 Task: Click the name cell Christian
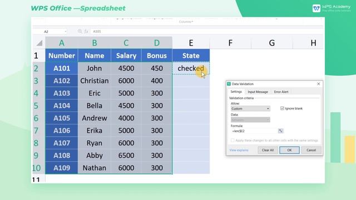(95, 81)
